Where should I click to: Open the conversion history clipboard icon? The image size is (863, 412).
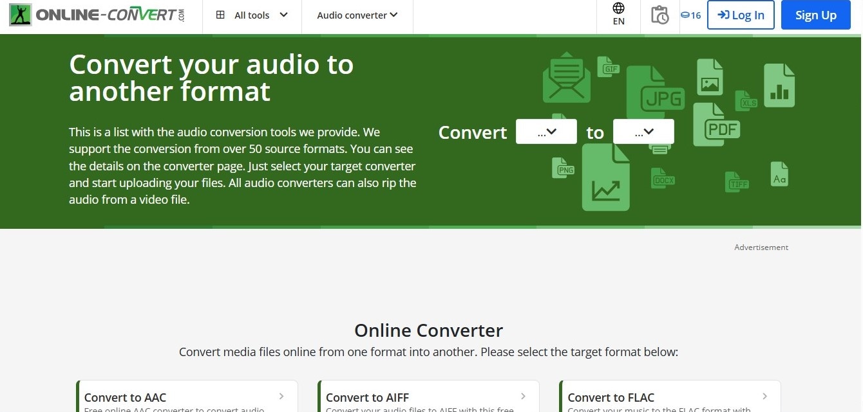click(x=659, y=15)
